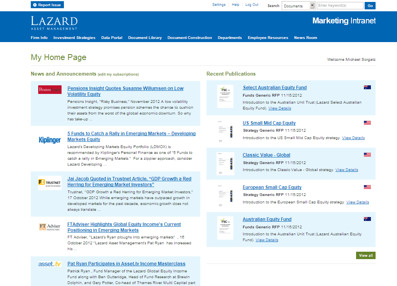Open European Small Cap Equity document thumbnail
This screenshot has height=286, width=397.
click(x=225, y=196)
